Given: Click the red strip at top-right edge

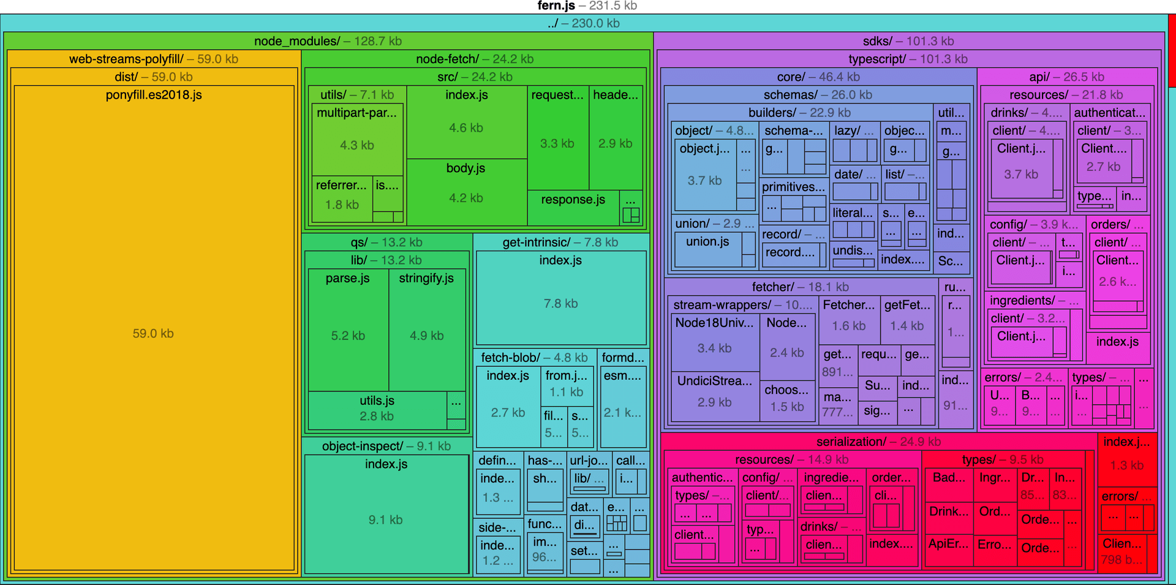Looking at the screenshot, I should 1172,50.
